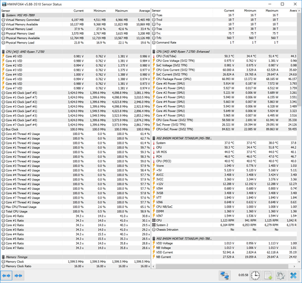This screenshot has height=283, width=302.
Task: Select the Core #4 Clock (perf #1) row
Action: pos(75,111)
